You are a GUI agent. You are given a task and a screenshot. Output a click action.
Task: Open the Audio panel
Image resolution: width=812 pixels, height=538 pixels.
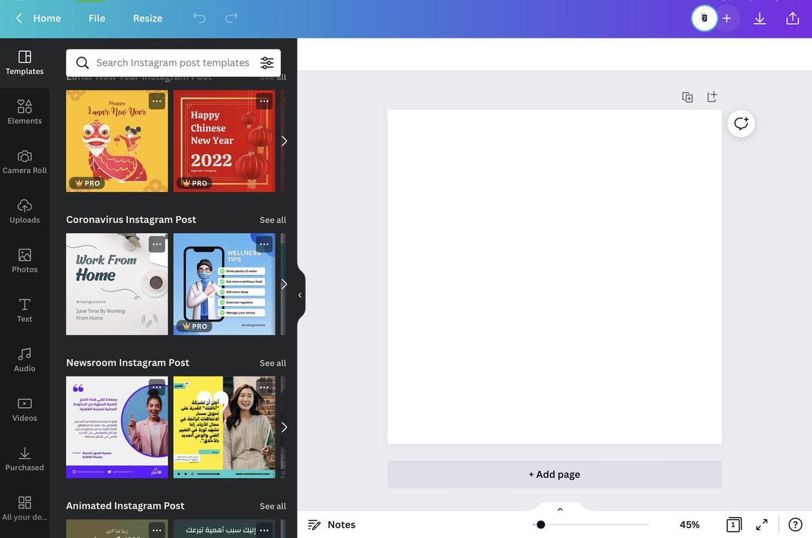click(24, 360)
